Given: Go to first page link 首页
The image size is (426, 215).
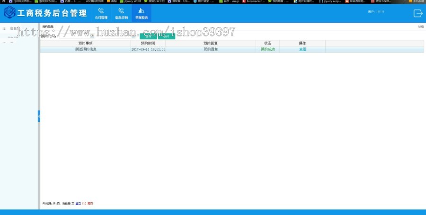Looking at the screenshot, I should pos(78,203).
